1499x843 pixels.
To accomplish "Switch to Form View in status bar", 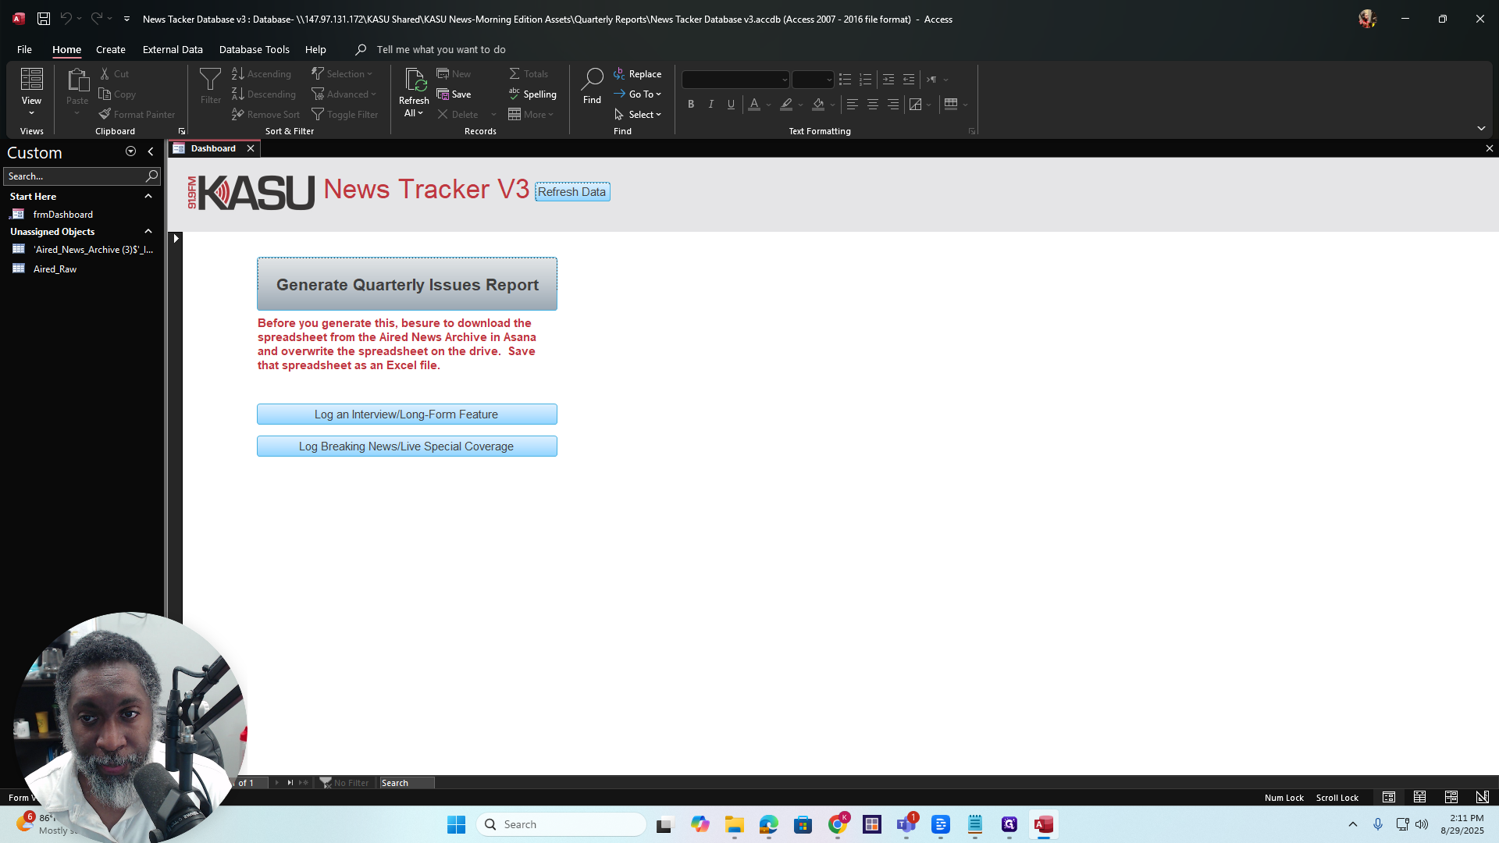I will (1389, 797).
